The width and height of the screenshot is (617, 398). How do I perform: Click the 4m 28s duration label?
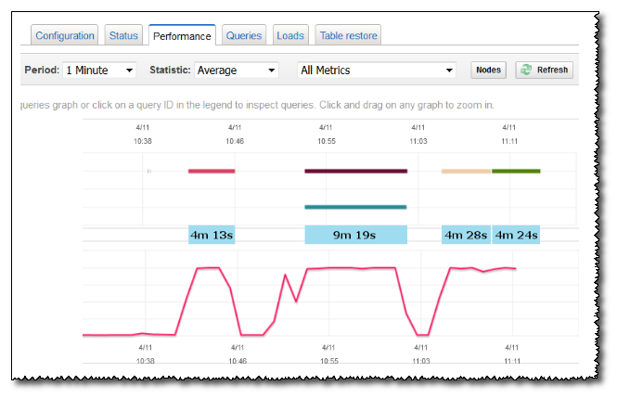pos(466,235)
